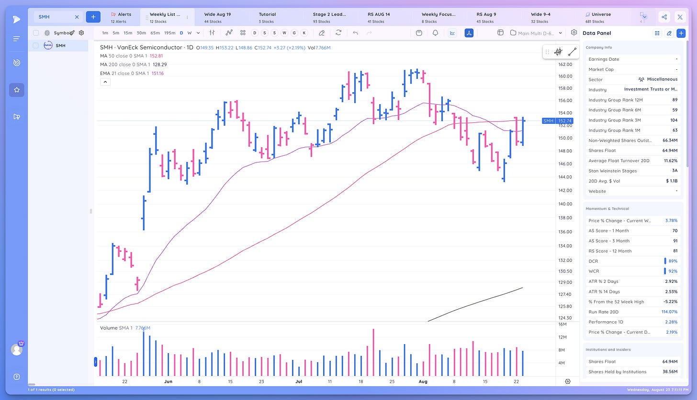Select the 5m timeframe
This screenshot has height=400, width=697.
point(116,33)
